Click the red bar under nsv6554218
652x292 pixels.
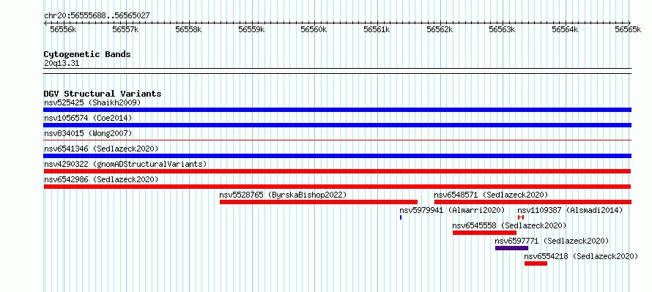pos(536,263)
